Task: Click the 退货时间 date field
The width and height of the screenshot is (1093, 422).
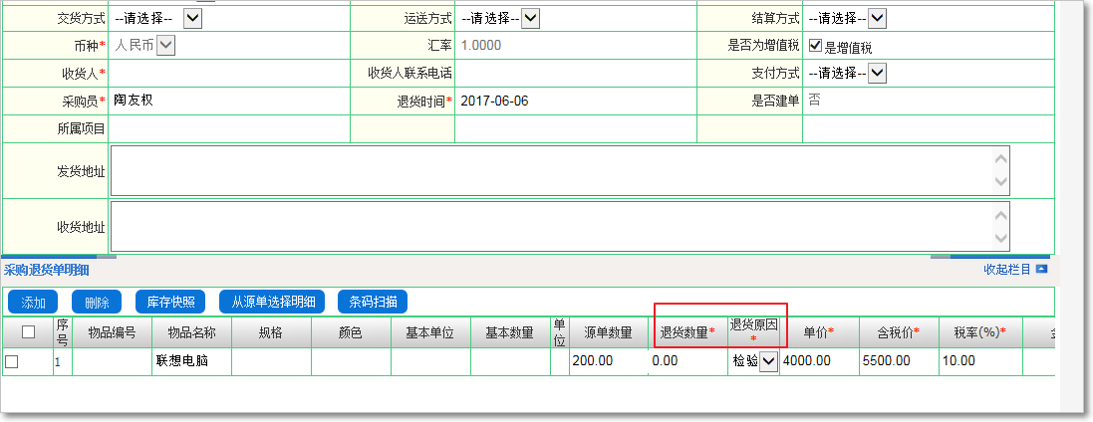Action: [x=574, y=101]
